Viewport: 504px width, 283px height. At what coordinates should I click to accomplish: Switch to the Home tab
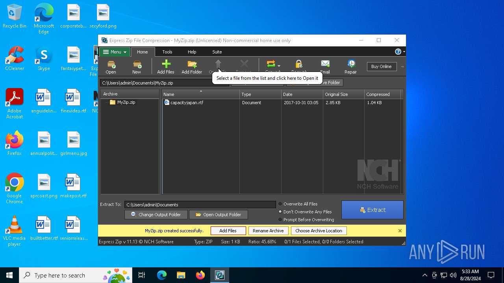pos(142,52)
